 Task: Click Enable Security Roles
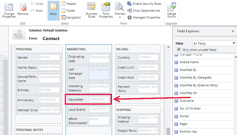coord(144,4)
